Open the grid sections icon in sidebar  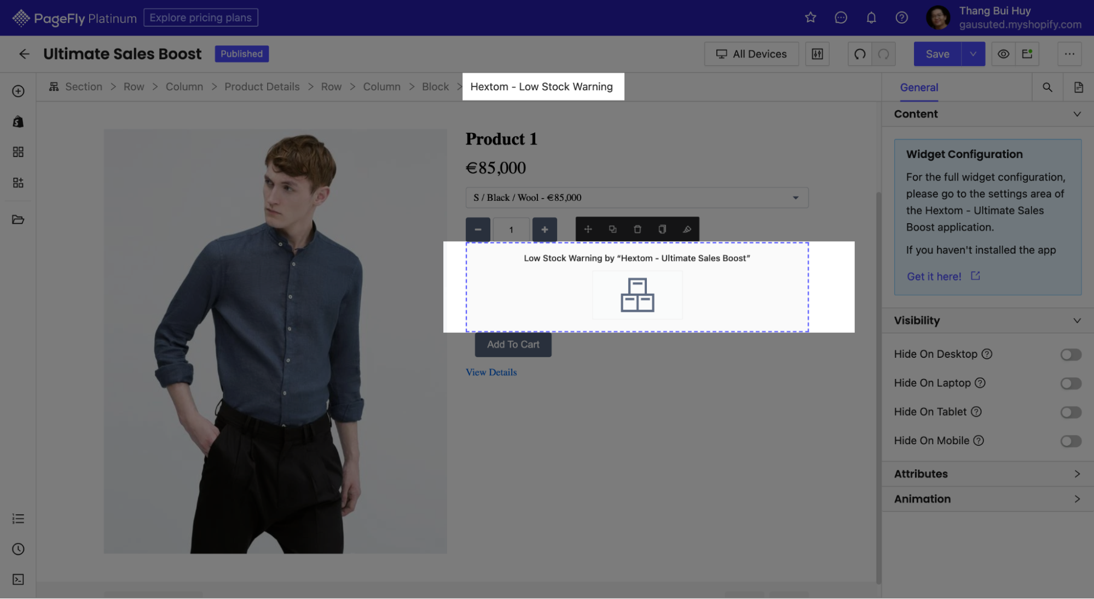tap(18, 152)
